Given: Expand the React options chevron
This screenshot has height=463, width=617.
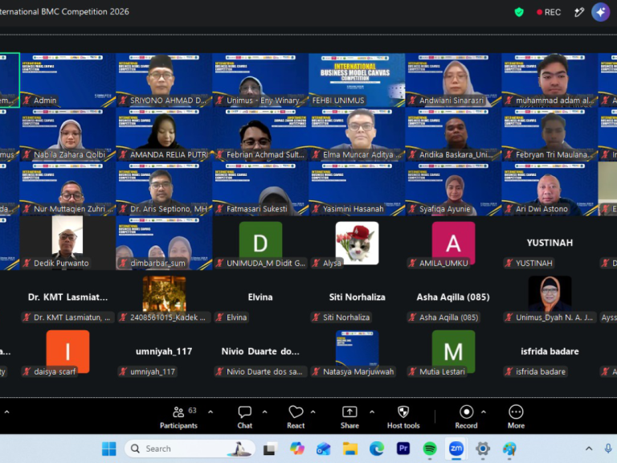Looking at the screenshot, I should coord(313,412).
